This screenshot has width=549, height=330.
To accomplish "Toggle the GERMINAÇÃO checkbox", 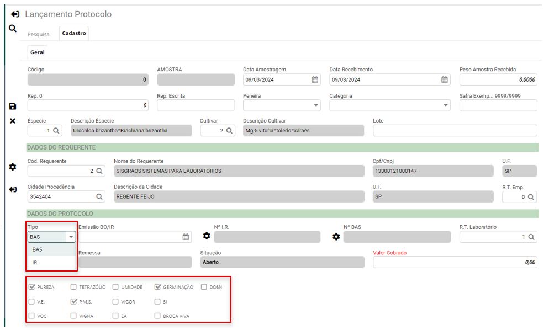I will (x=157, y=287).
